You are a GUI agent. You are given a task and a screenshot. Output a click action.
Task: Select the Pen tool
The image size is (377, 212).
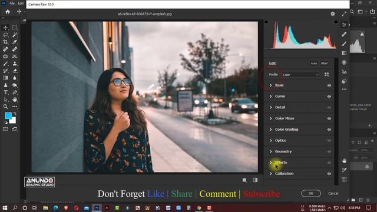coord(15,92)
